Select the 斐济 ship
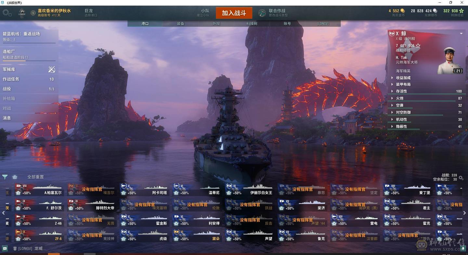Viewport: 468px width, 255px height. tap(302, 205)
